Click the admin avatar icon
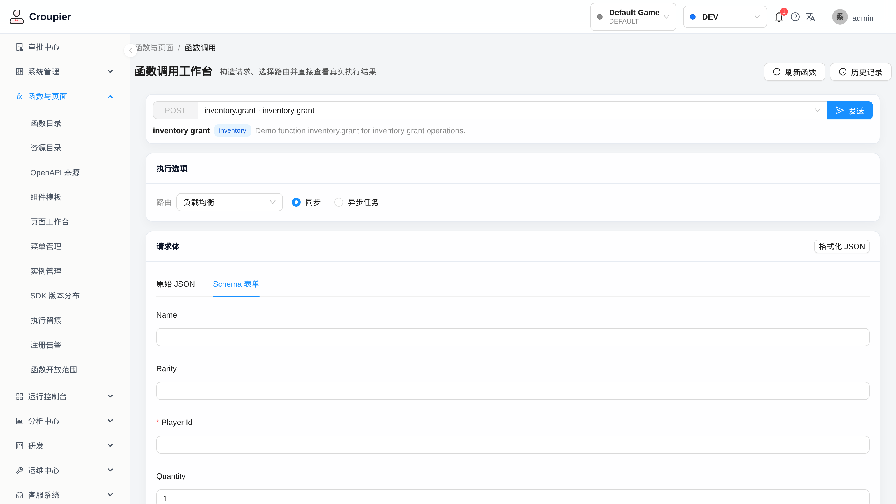This screenshot has width=896, height=504. coord(840,17)
